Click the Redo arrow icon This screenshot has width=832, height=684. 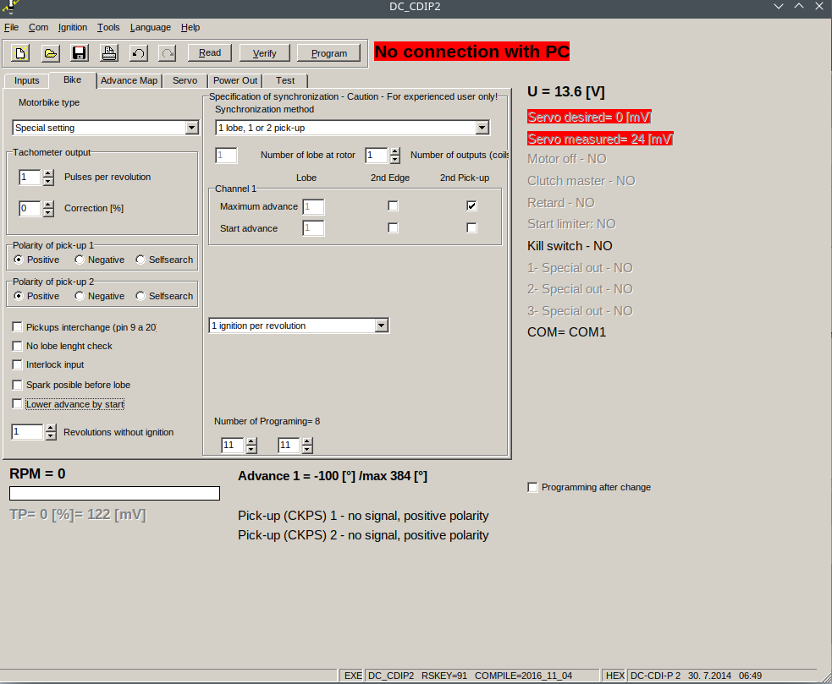coord(168,53)
